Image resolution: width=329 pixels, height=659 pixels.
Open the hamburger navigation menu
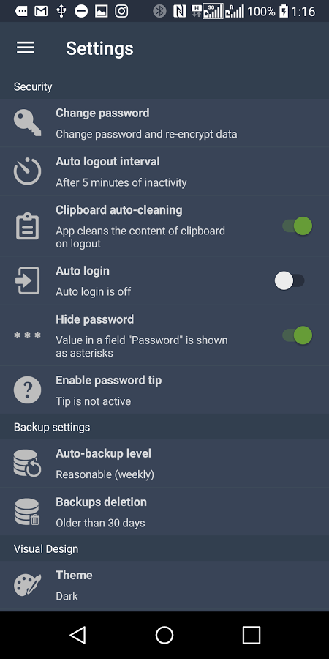pos(26,48)
